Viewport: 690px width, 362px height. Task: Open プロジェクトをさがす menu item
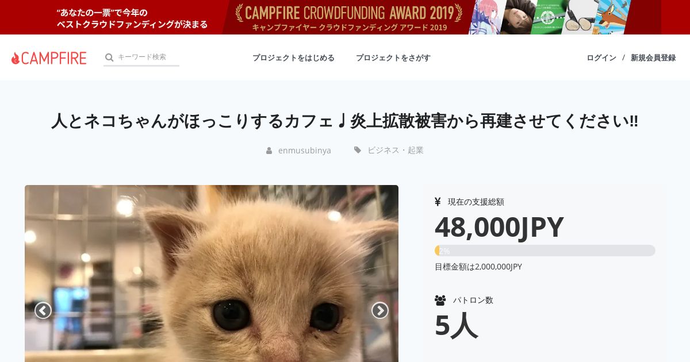[393, 58]
